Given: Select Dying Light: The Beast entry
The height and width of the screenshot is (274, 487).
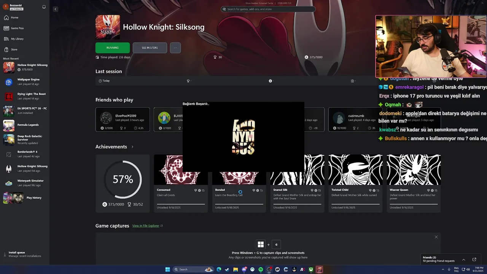Looking at the screenshot, I should [25, 96].
